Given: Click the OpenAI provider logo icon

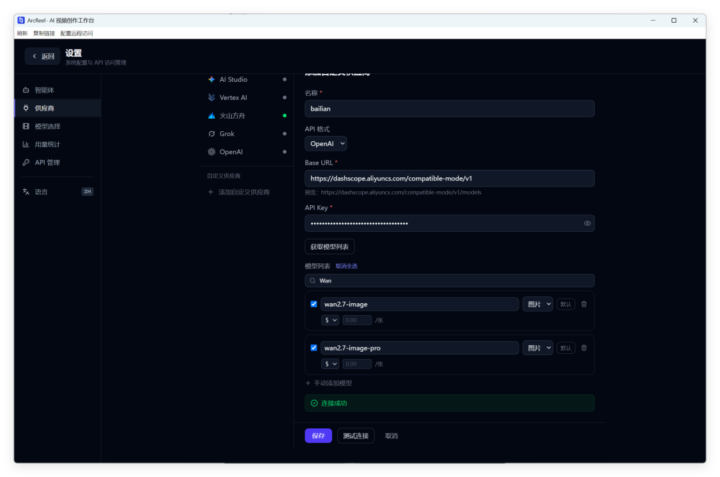Looking at the screenshot, I should tap(211, 152).
